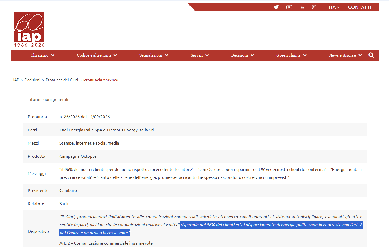The image size is (389, 247).
Task: Click the text 'n. 26/2026 del 14/09/2026'
Action: (85, 117)
